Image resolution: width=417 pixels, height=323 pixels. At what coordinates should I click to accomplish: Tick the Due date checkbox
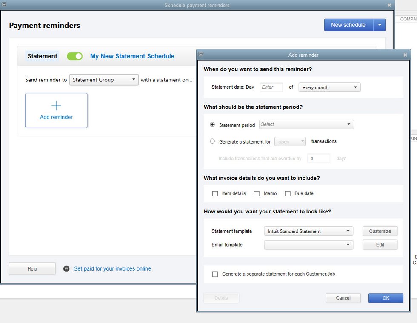(288, 193)
